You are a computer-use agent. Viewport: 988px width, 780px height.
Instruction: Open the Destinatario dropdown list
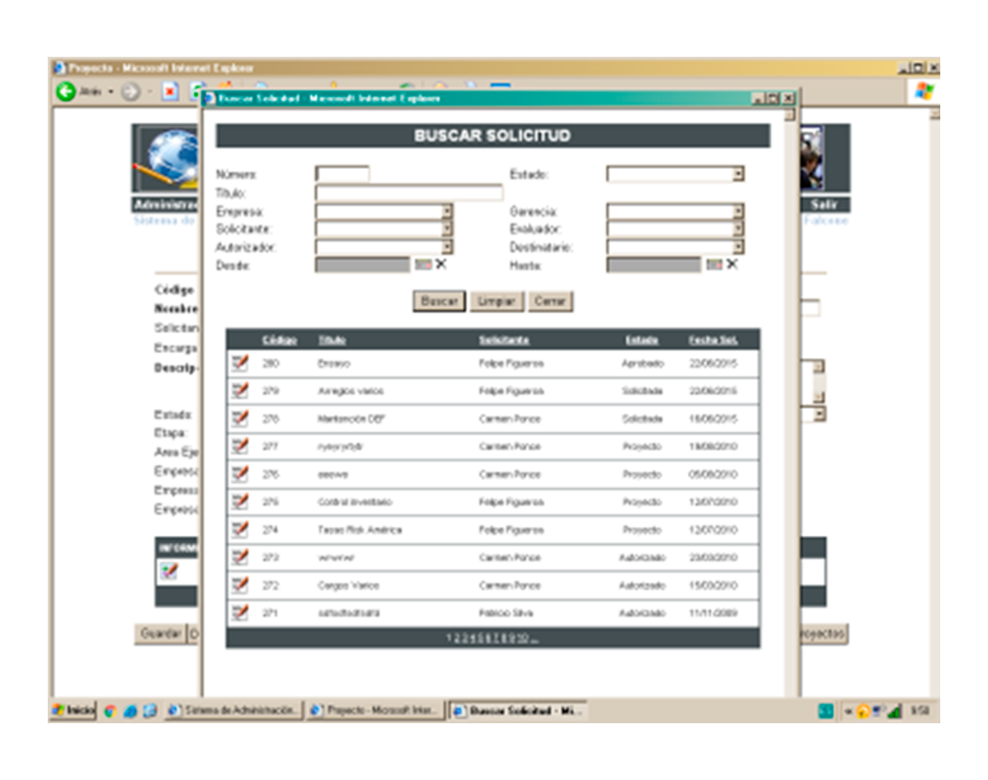[740, 246]
